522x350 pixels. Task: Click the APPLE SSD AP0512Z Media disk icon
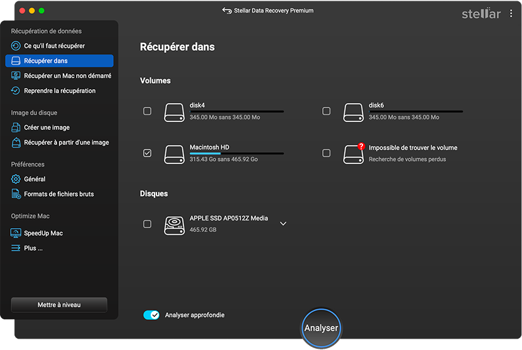(174, 226)
